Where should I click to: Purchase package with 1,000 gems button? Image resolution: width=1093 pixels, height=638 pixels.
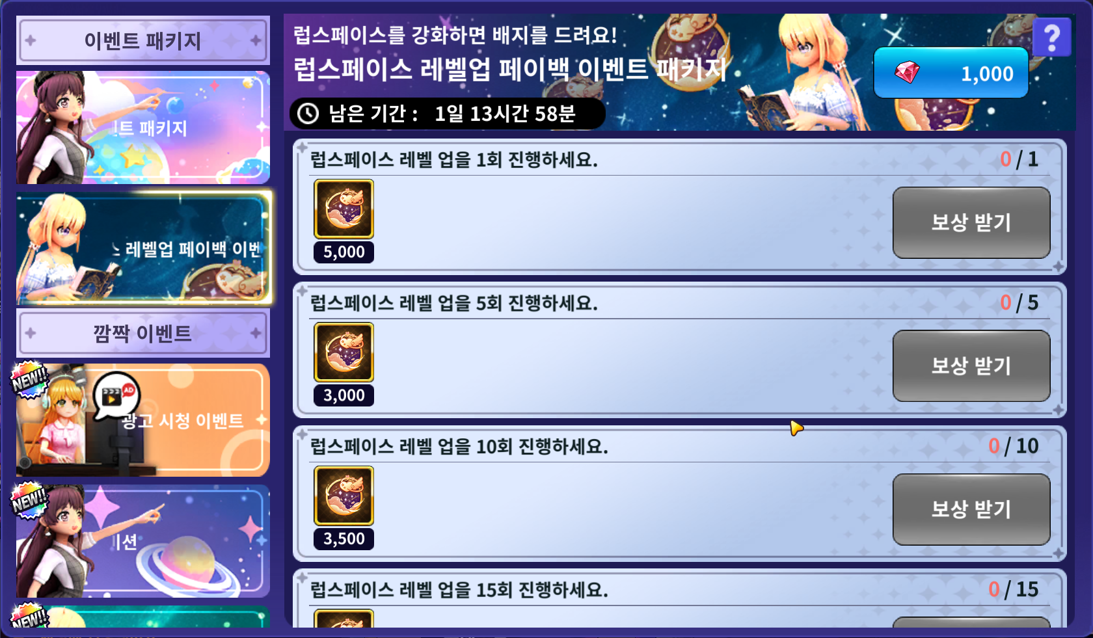(x=951, y=72)
